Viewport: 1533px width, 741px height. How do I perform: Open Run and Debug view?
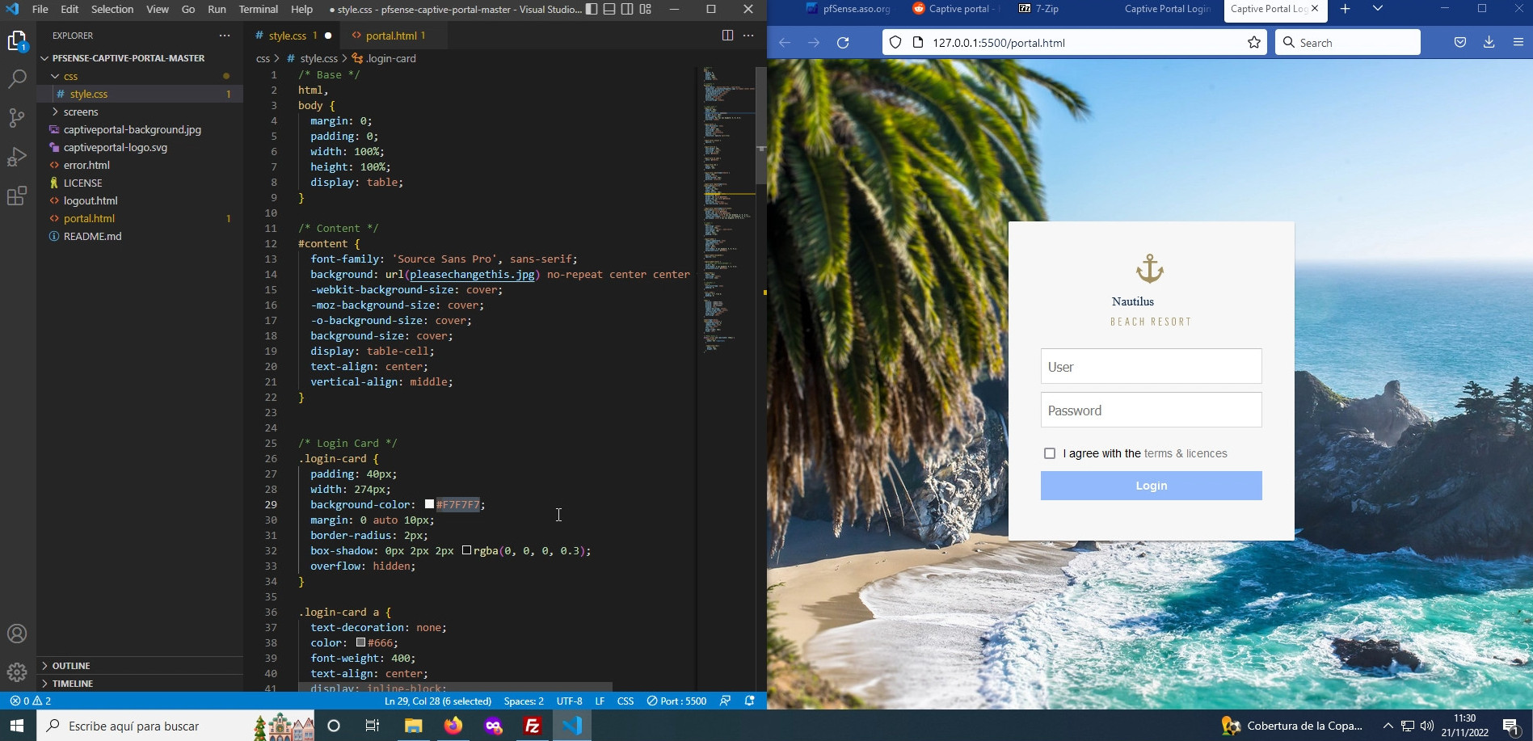(x=17, y=157)
